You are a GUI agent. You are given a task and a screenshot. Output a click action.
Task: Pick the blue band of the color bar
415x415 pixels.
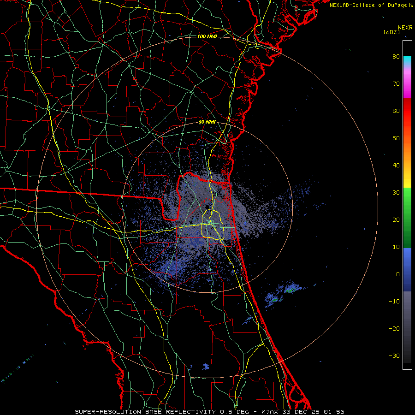(407, 269)
